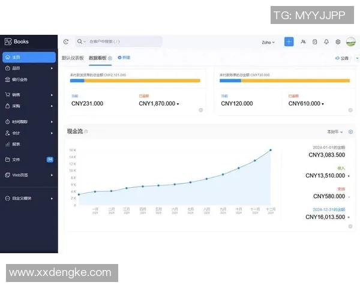Image resolution: width=360 pixels, height=288 pixels.
Task: Open the 本财年 fiscal year dropdown
Action: [335, 131]
